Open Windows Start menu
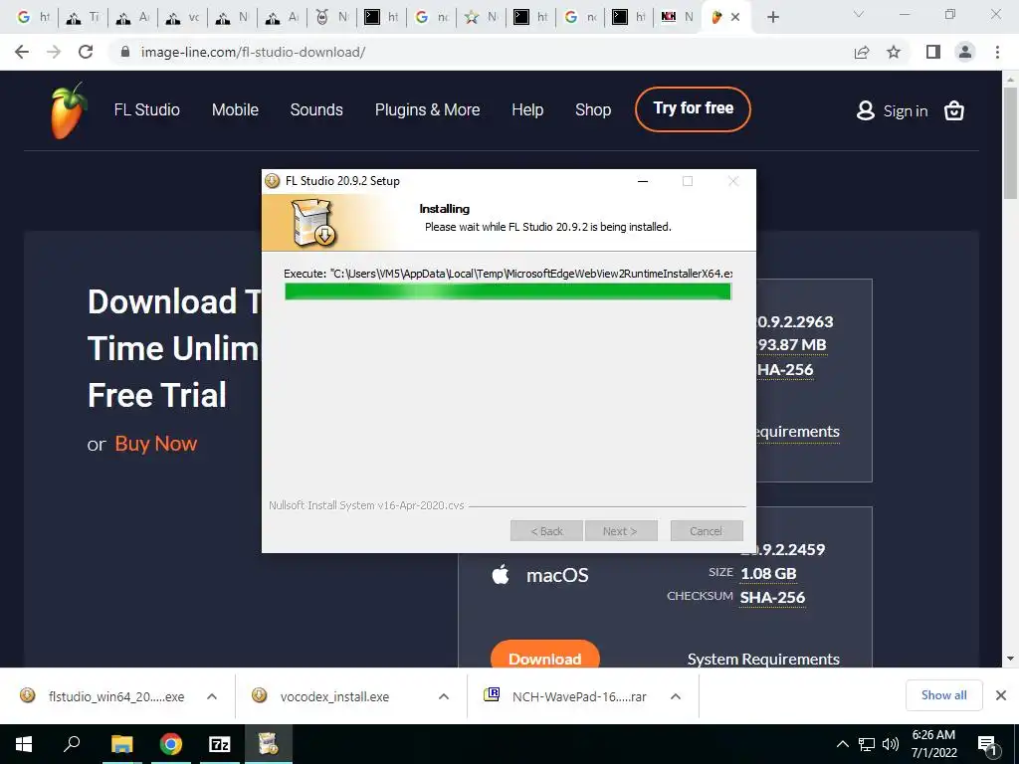The height and width of the screenshot is (764, 1019). (x=24, y=744)
